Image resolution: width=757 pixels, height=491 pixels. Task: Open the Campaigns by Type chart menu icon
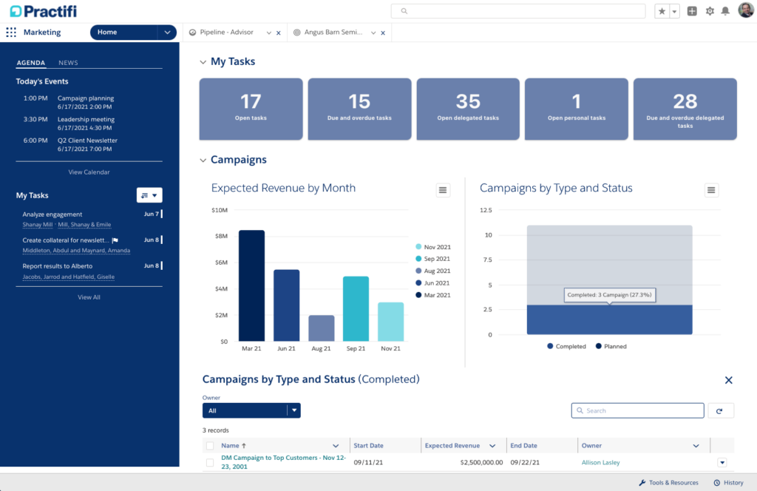point(711,190)
